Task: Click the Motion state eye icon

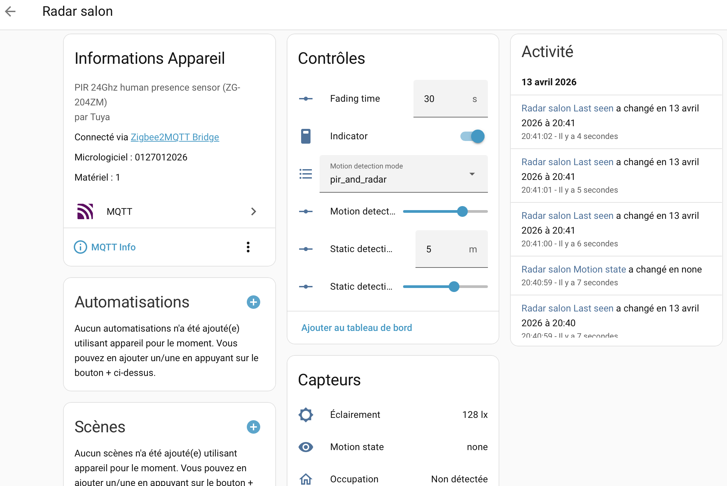Action: point(306,447)
